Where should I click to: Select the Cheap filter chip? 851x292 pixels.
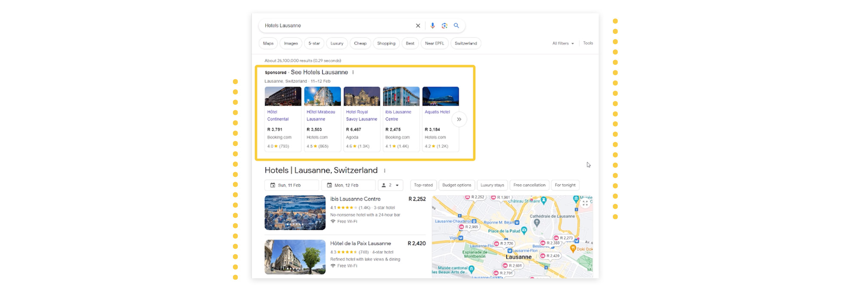click(360, 43)
